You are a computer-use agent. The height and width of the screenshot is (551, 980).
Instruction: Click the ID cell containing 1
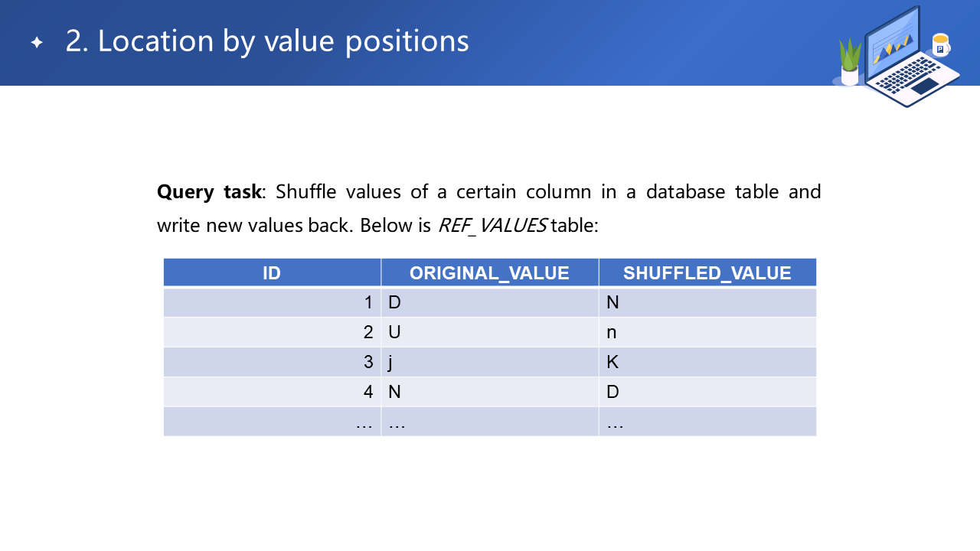point(272,303)
